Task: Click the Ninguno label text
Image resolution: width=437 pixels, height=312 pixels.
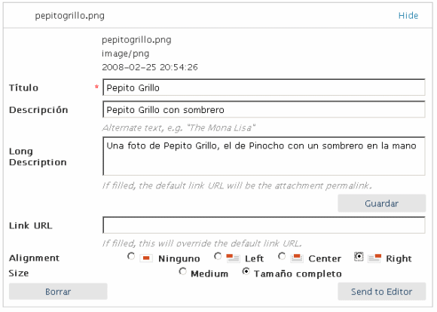Action: (x=179, y=258)
